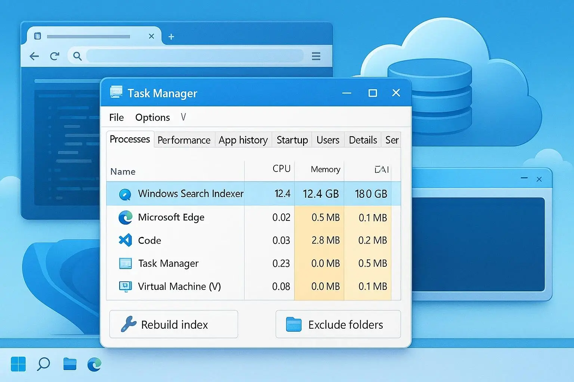Click the browser tab page icon

point(37,36)
